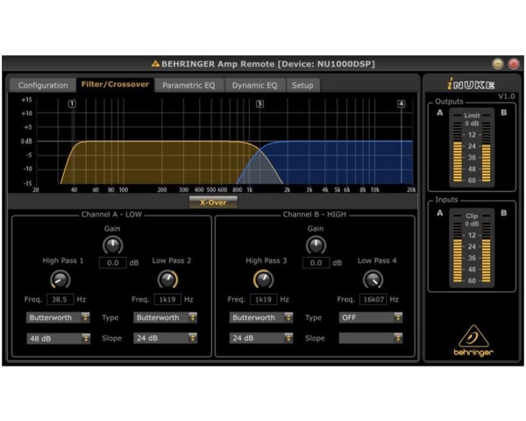Open Low Pass 4 type dropdown showing OFF

[371, 318]
